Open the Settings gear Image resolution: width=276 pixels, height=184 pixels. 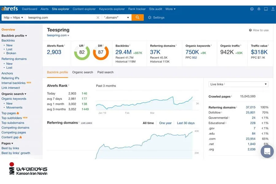point(156,17)
